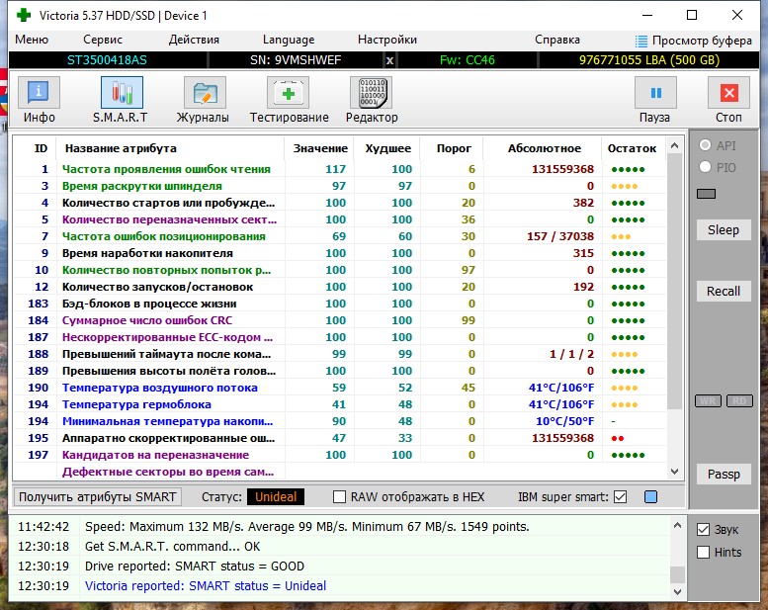This screenshot has width=768, height=610.
Task: Click the Остаток column header
Action: tap(632, 148)
